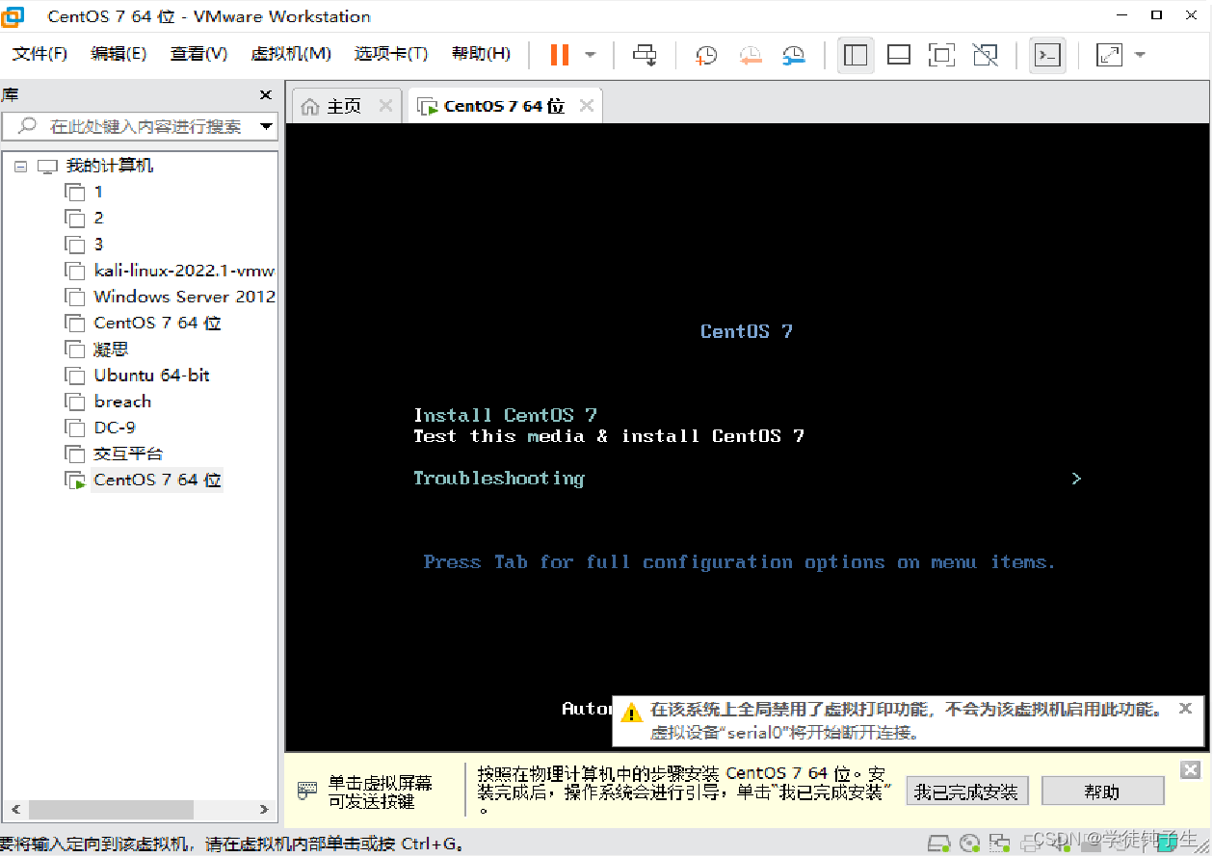Image resolution: width=1213 pixels, height=857 pixels.
Task: Send Ctrl+Alt+Del to the virtual machine
Action: coord(646,55)
